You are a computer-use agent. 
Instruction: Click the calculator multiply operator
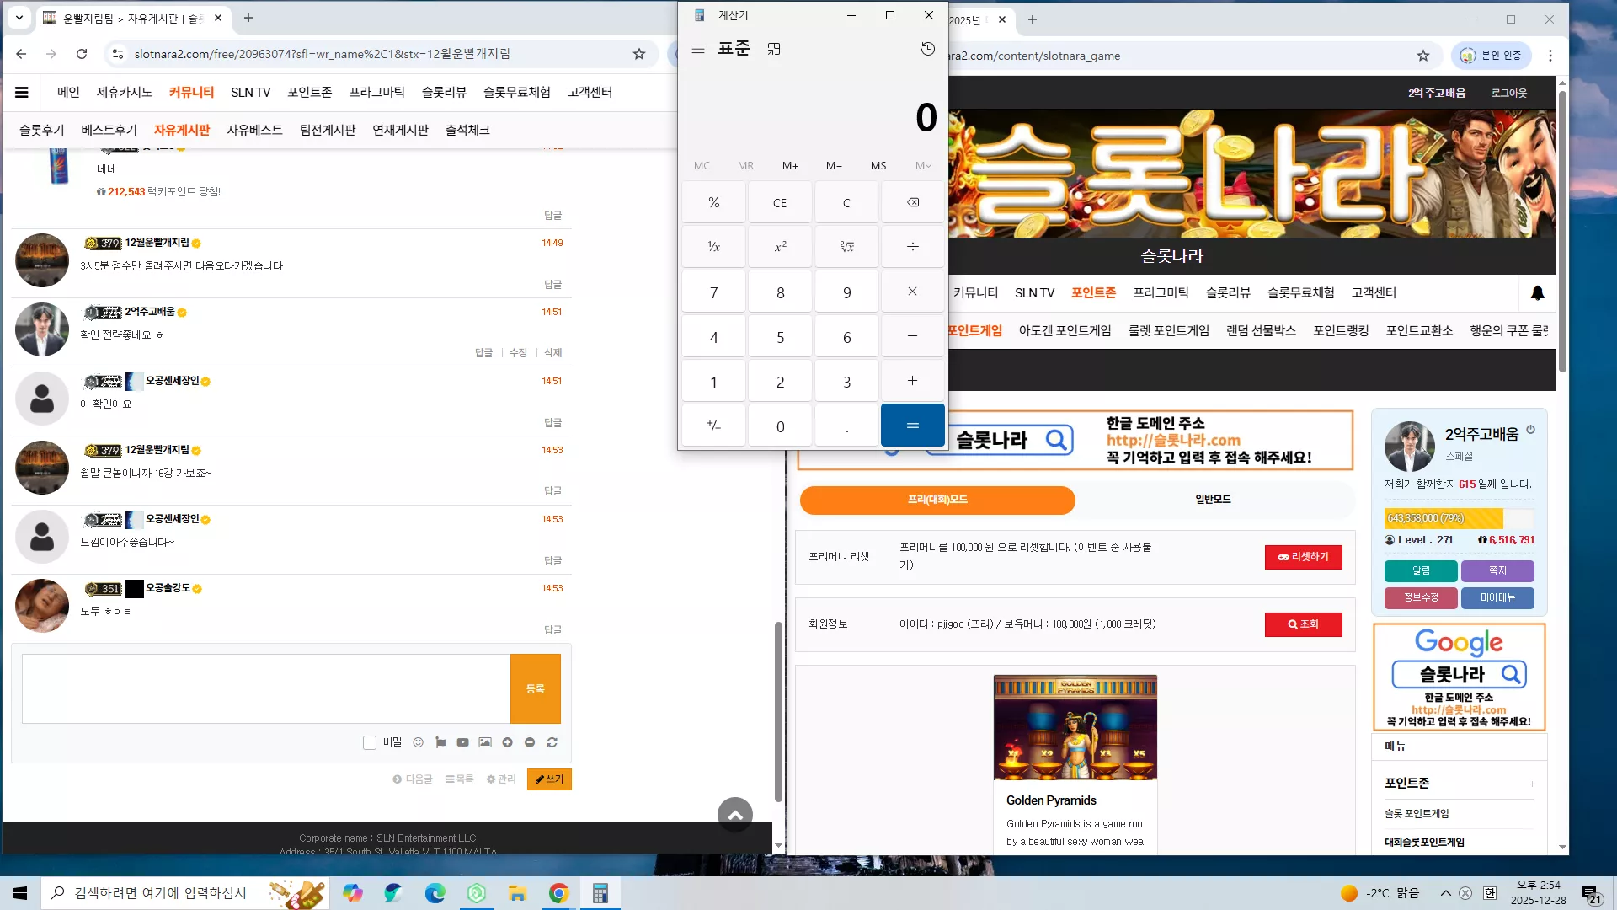[913, 292]
